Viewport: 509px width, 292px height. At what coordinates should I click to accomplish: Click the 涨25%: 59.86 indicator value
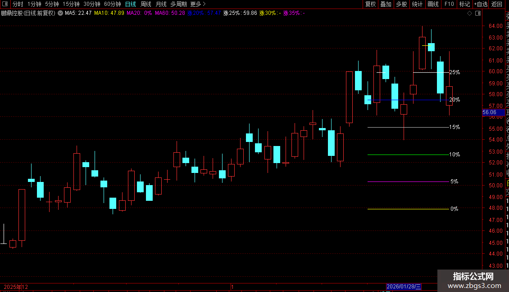240,13
